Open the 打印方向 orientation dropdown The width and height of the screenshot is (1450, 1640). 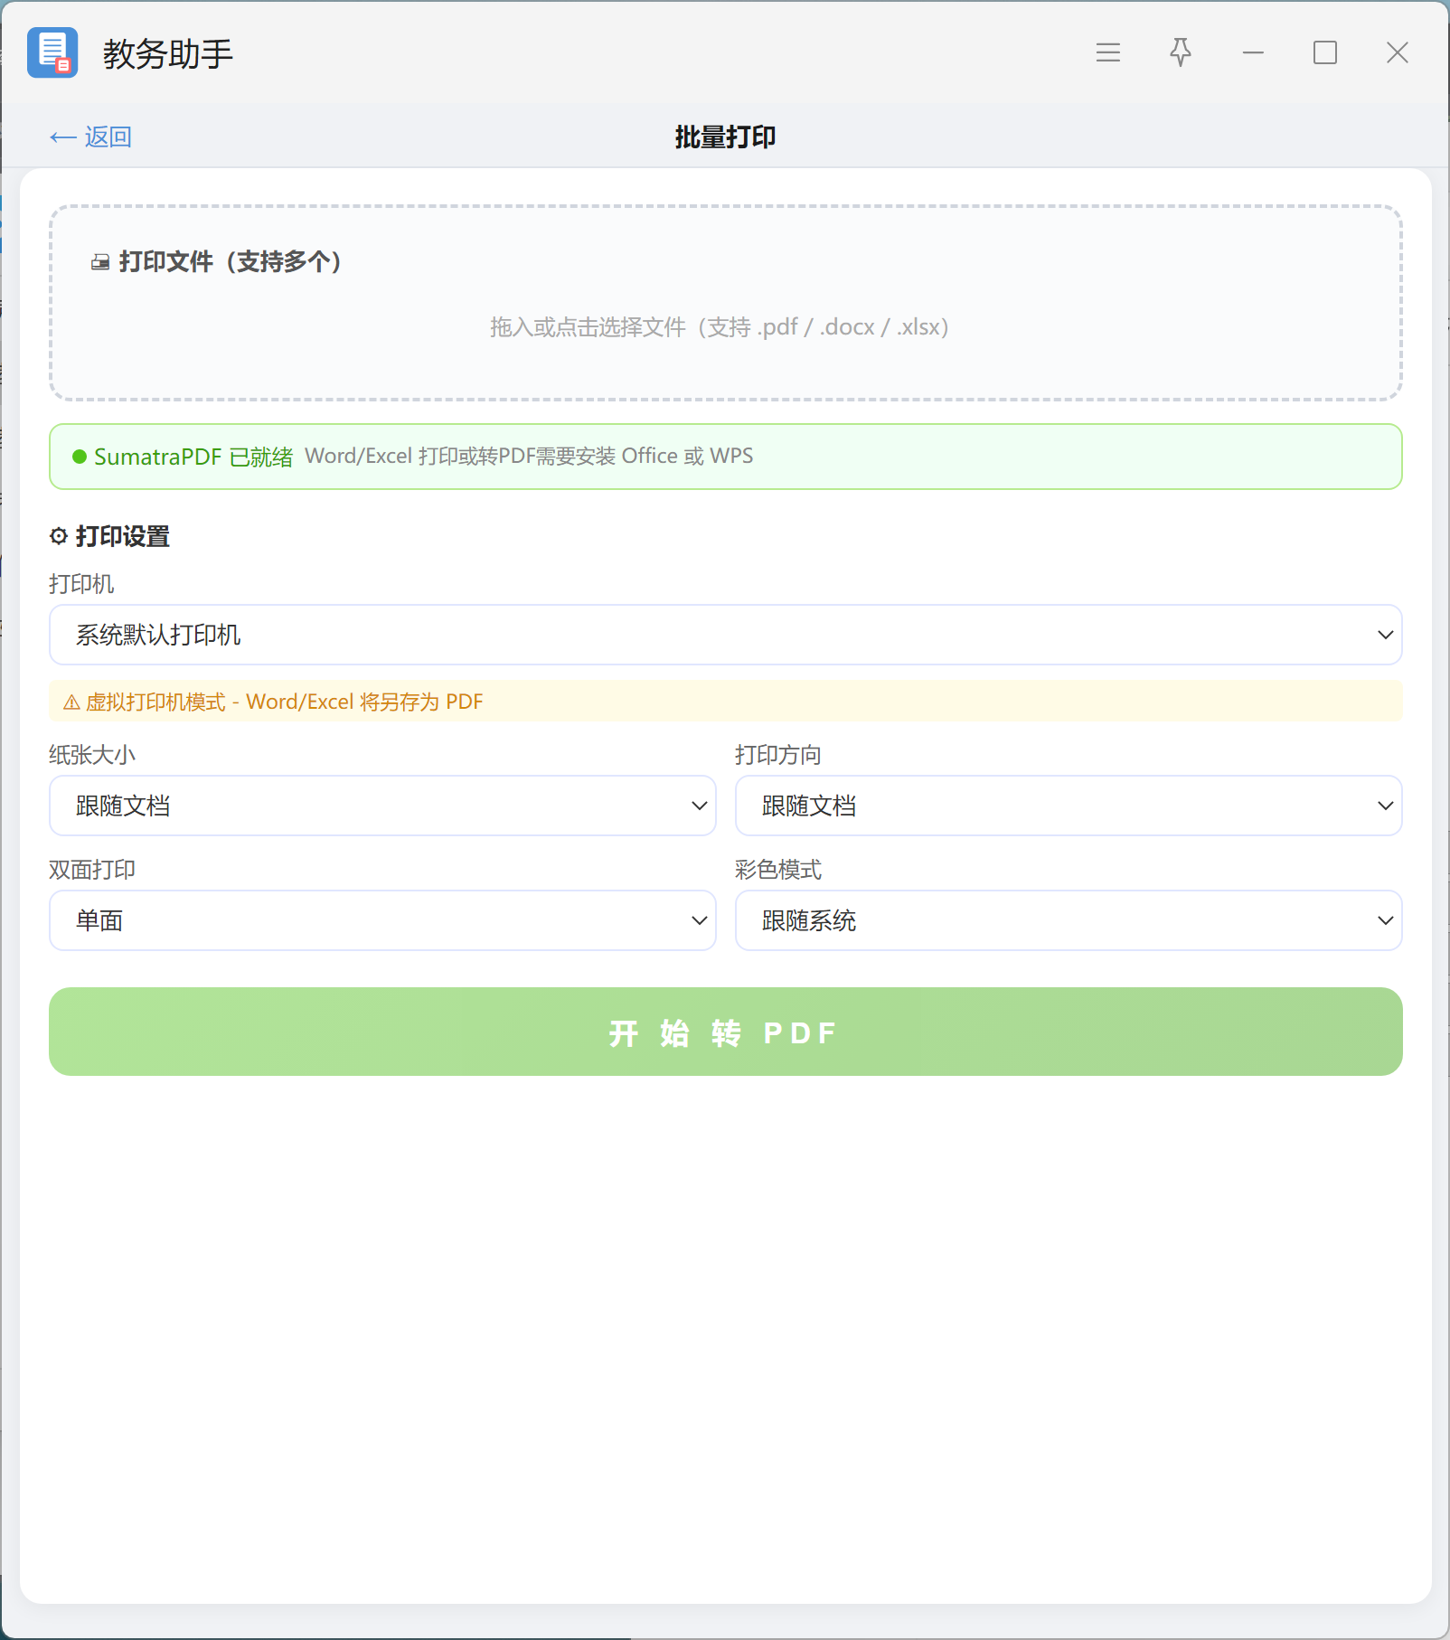point(1069,806)
